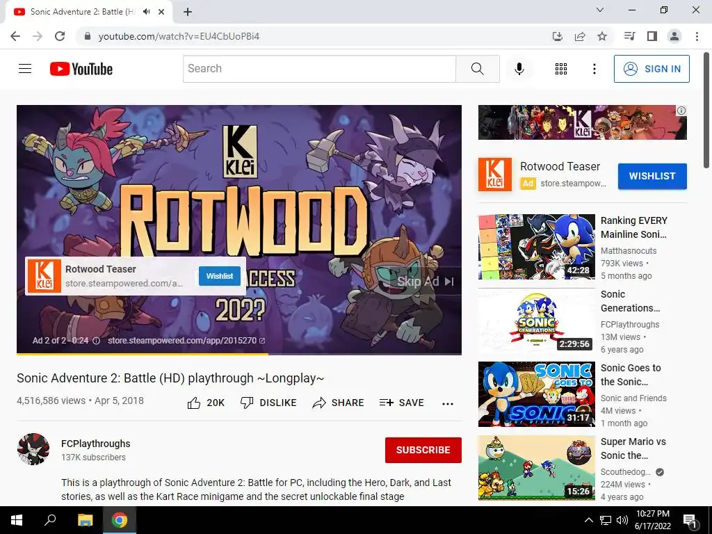Share the video

[338, 403]
